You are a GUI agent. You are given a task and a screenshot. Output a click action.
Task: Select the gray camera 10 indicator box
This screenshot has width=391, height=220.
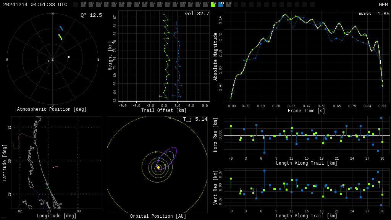click(152, 5)
